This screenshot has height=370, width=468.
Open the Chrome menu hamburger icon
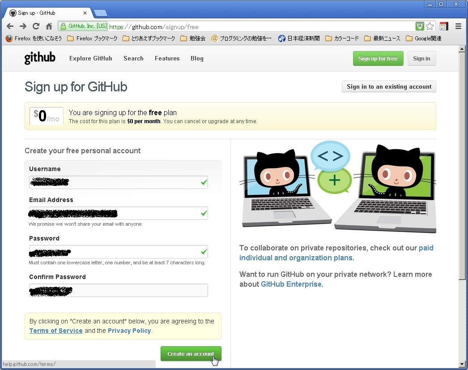(x=459, y=26)
